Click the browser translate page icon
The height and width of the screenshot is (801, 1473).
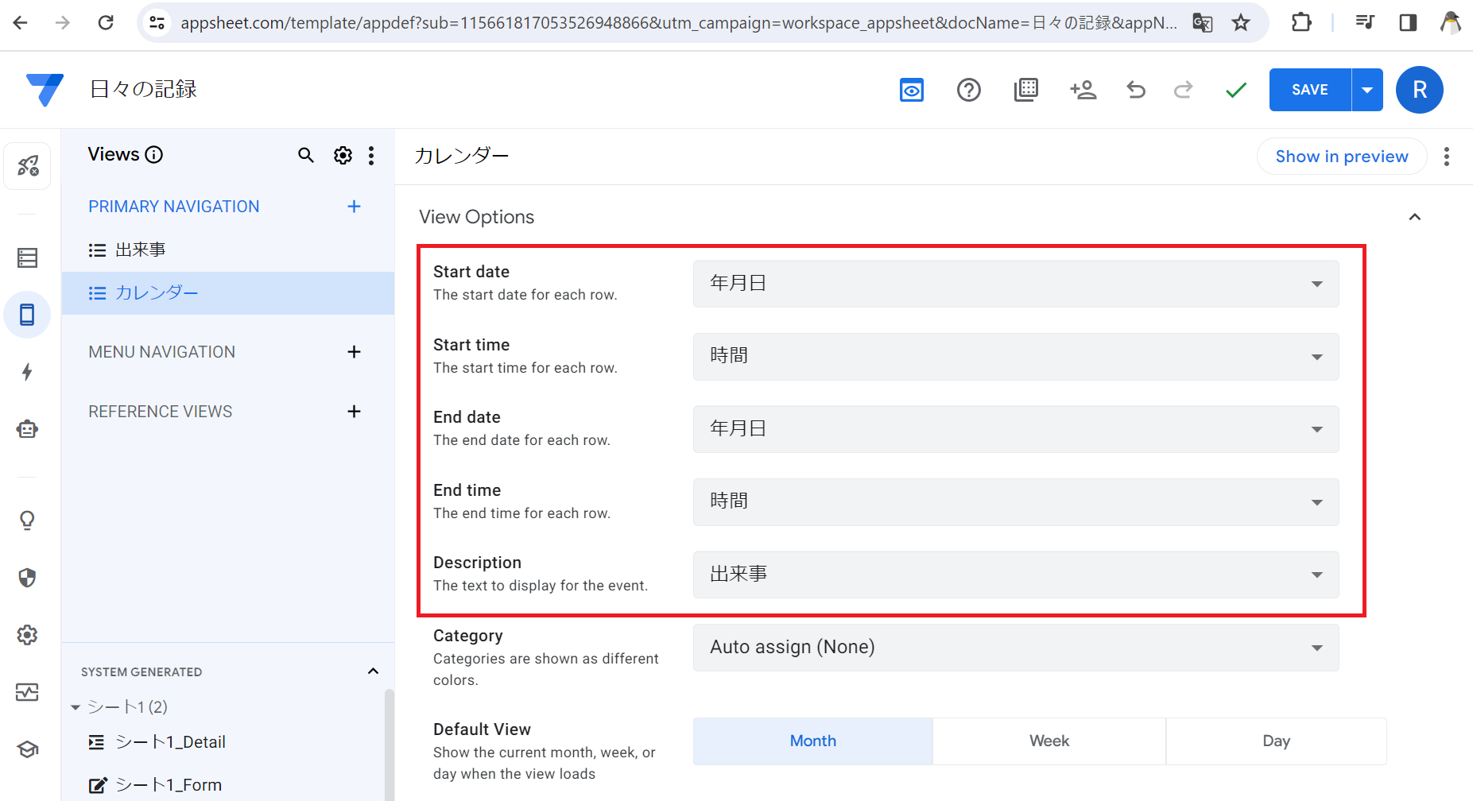click(1203, 22)
